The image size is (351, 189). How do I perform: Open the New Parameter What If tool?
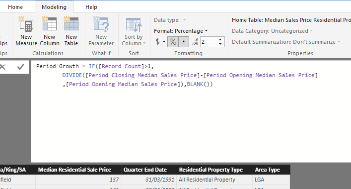pos(101,31)
